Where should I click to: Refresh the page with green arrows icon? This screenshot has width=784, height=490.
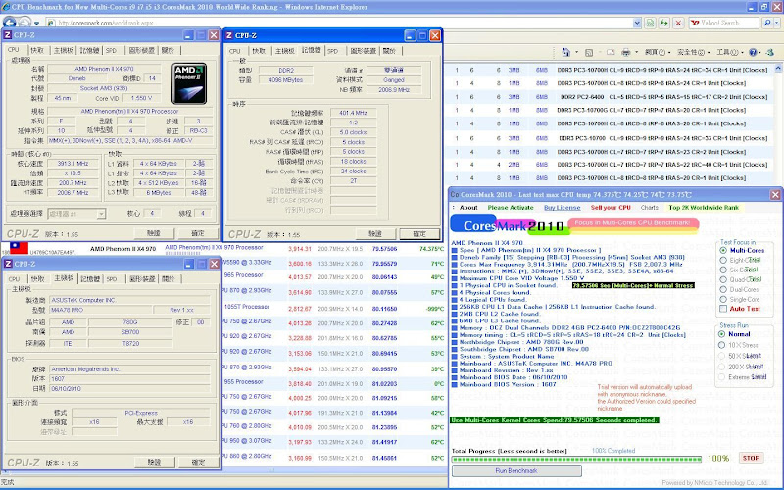(x=664, y=23)
